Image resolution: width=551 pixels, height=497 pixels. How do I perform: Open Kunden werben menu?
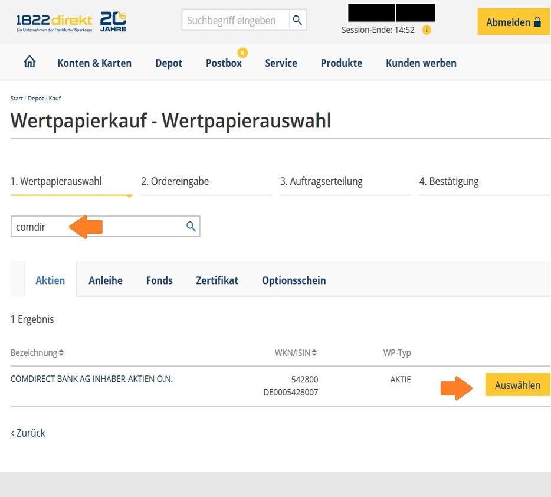click(421, 63)
